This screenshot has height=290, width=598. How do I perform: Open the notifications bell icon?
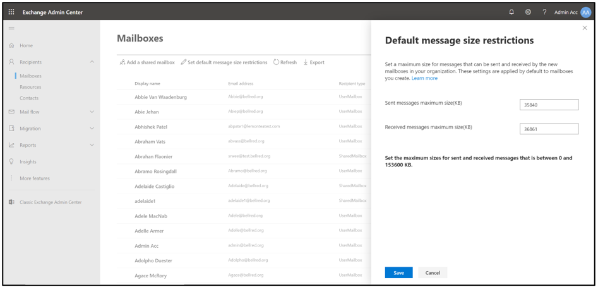point(511,12)
